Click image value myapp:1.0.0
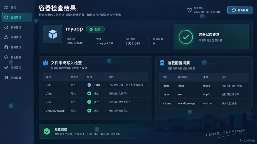 (x=105, y=43)
